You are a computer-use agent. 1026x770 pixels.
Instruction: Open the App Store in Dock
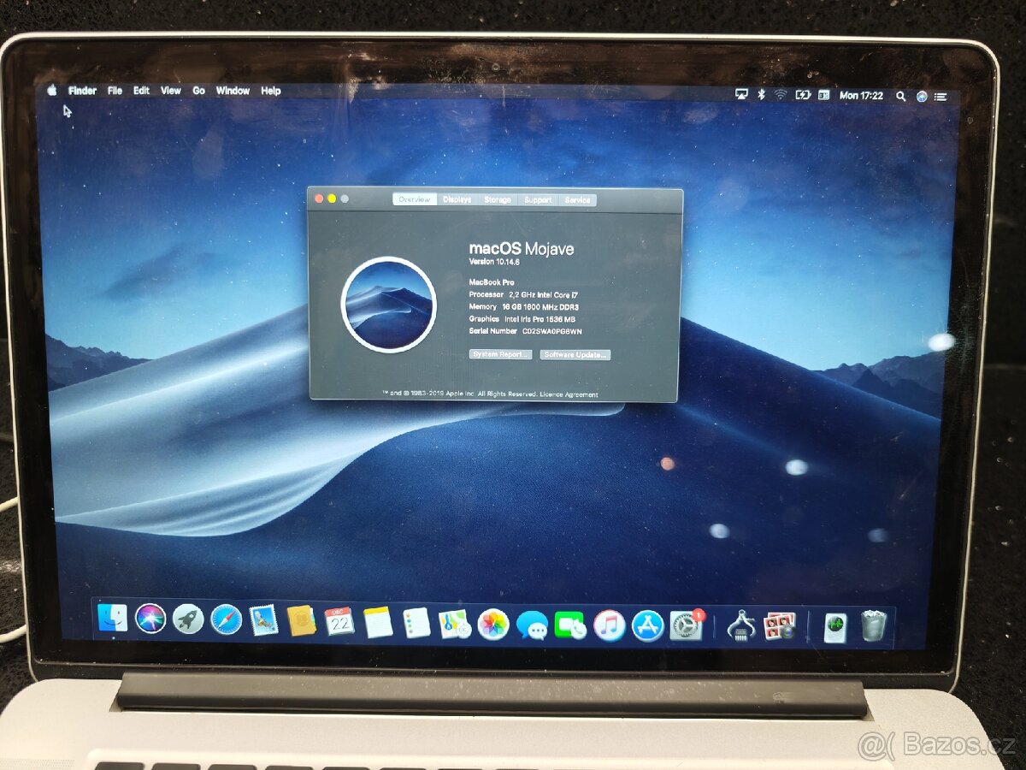coord(647,625)
